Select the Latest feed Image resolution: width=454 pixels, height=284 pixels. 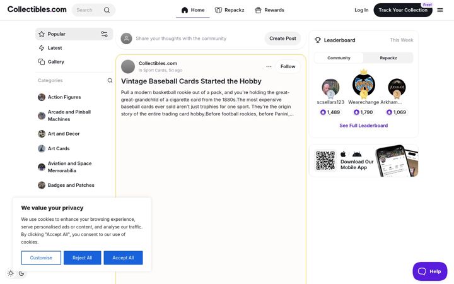(x=74, y=48)
